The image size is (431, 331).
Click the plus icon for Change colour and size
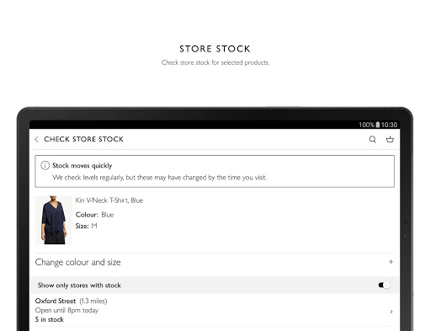coord(391,262)
